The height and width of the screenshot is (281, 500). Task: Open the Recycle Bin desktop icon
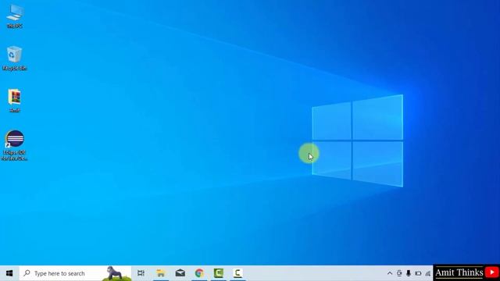coord(15,58)
